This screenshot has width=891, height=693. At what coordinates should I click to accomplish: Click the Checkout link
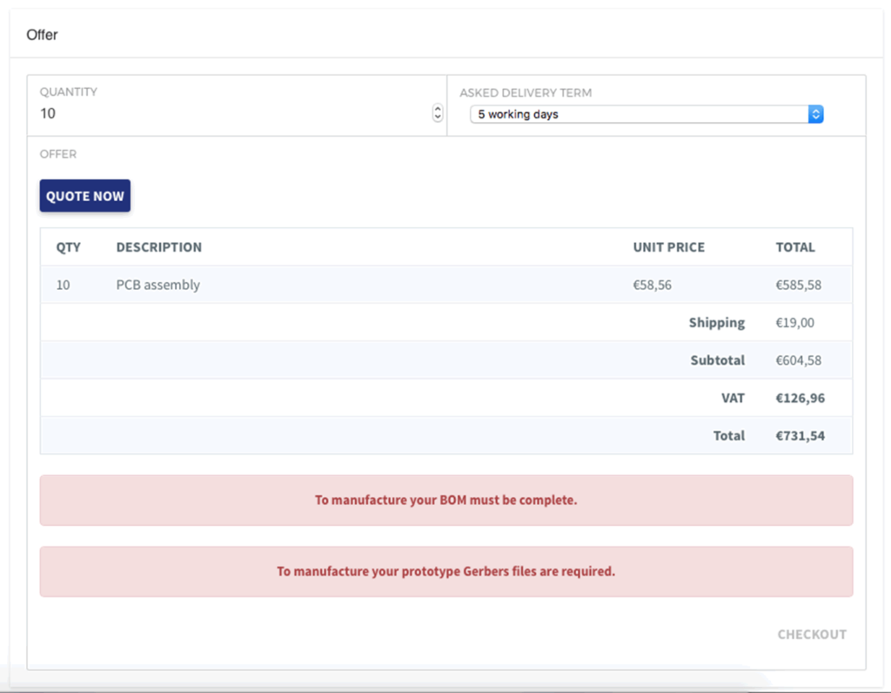point(811,635)
